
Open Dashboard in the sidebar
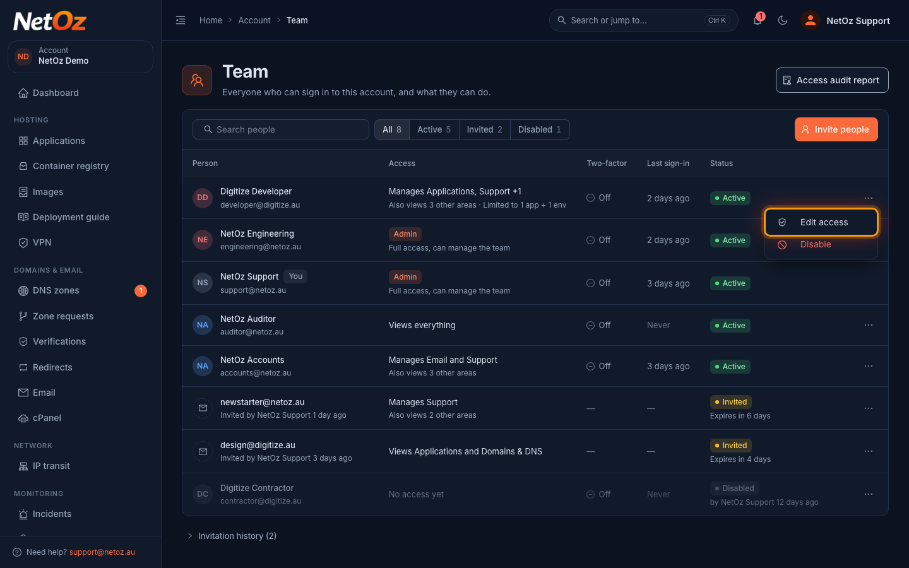pos(80,93)
